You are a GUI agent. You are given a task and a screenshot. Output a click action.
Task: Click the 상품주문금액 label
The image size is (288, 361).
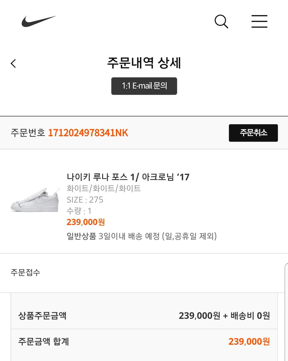42,316
